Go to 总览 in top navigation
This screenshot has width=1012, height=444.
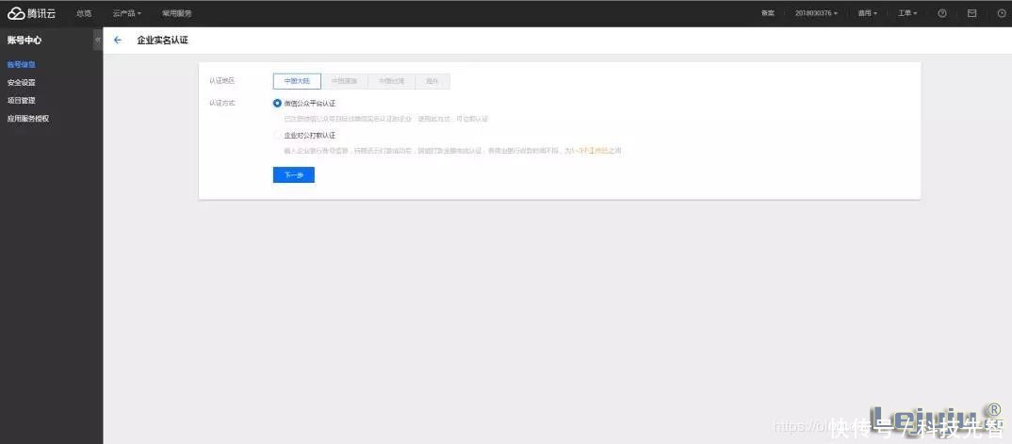[x=84, y=13]
